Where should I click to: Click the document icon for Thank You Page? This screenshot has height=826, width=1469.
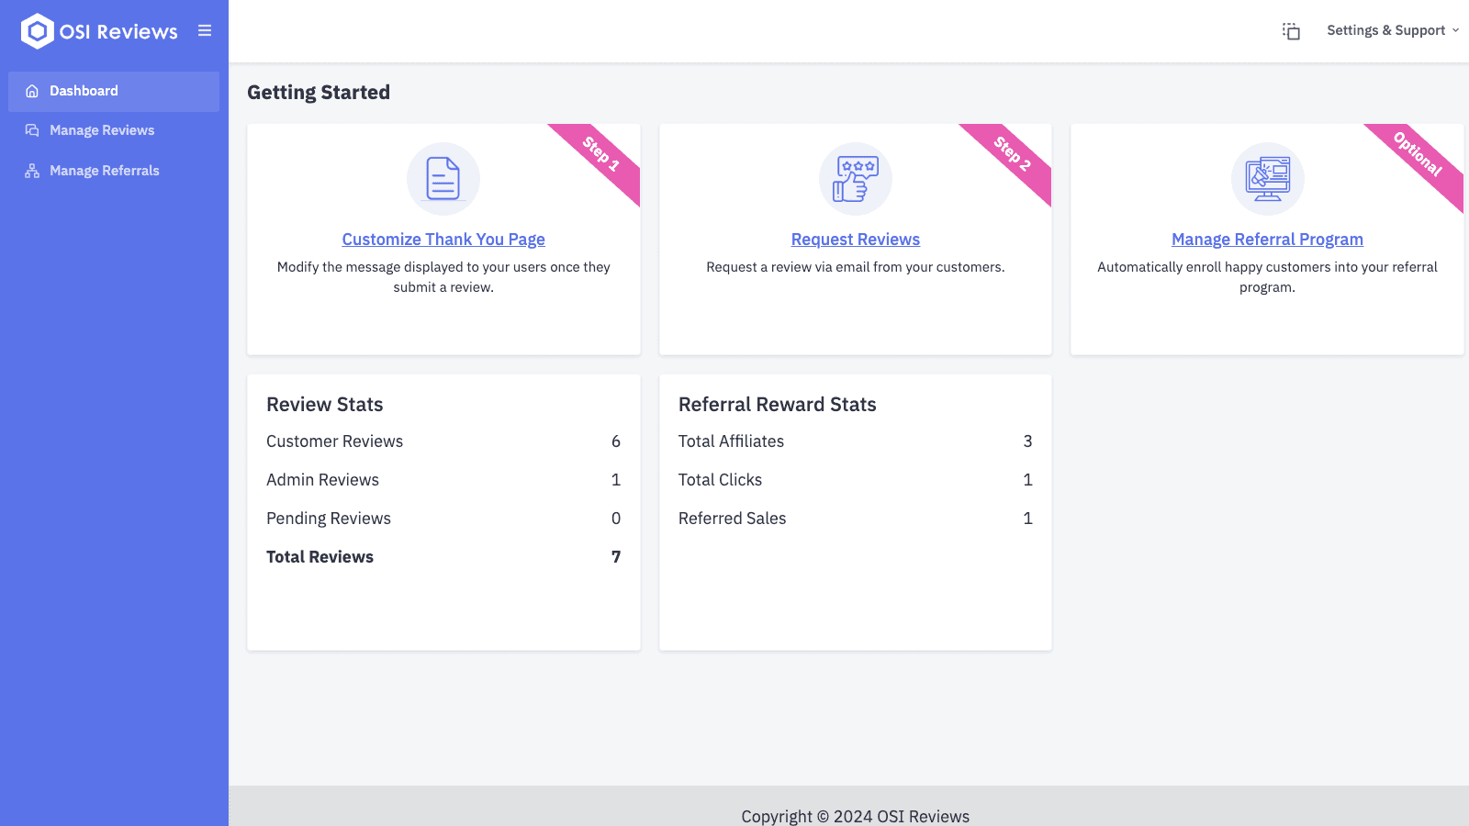point(443,179)
